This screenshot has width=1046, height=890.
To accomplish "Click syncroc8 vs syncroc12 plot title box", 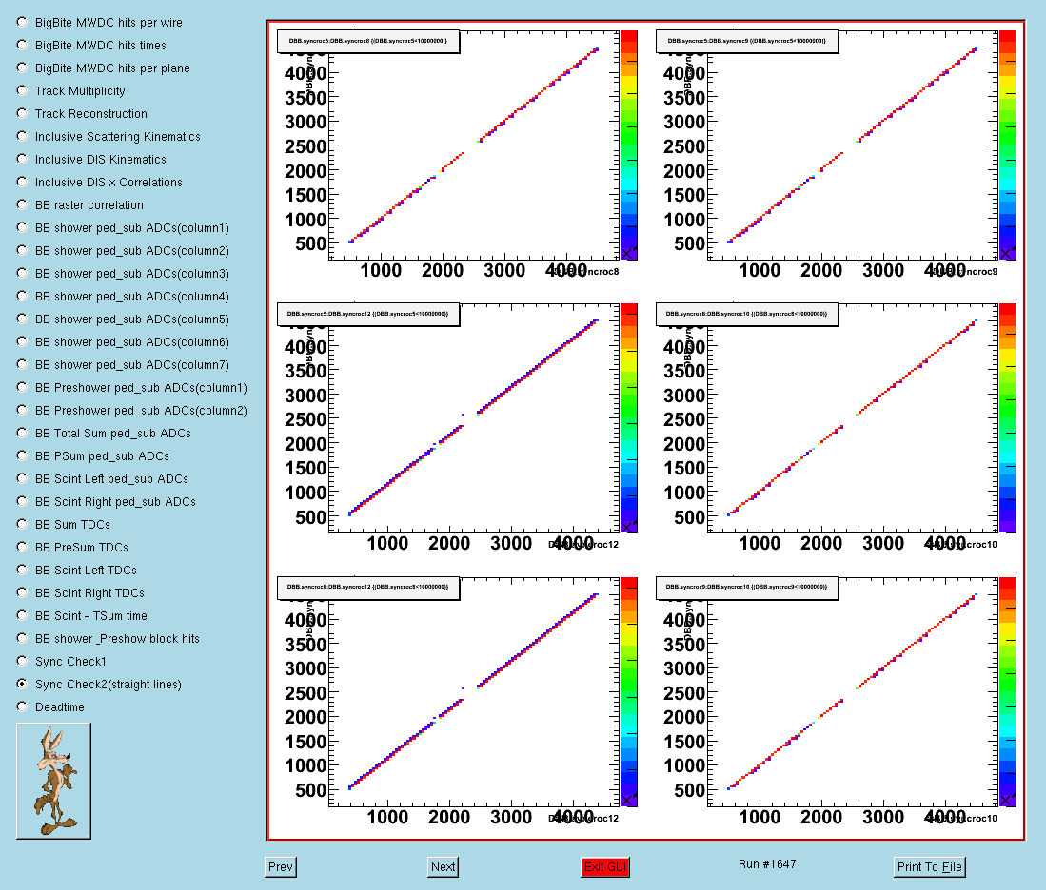I will click(x=368, y=588).
